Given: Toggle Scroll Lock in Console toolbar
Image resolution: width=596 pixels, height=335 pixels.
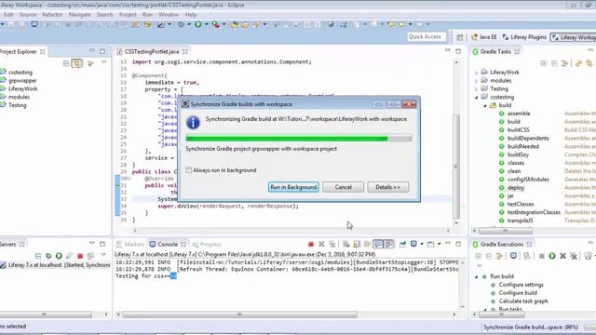Looking at the screenshot, I should [357, 244].
